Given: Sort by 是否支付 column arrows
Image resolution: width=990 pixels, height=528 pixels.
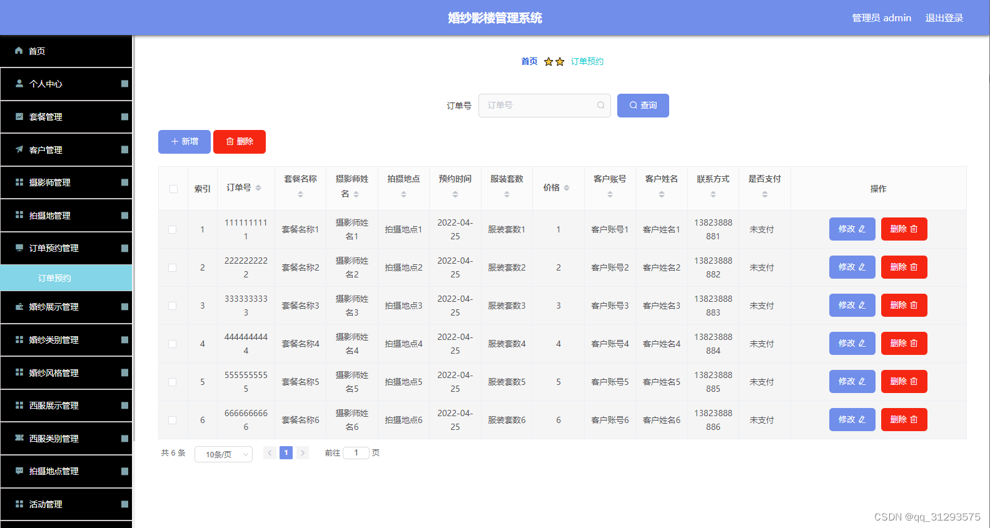Looking at the screenshot, I should point(765,194).
